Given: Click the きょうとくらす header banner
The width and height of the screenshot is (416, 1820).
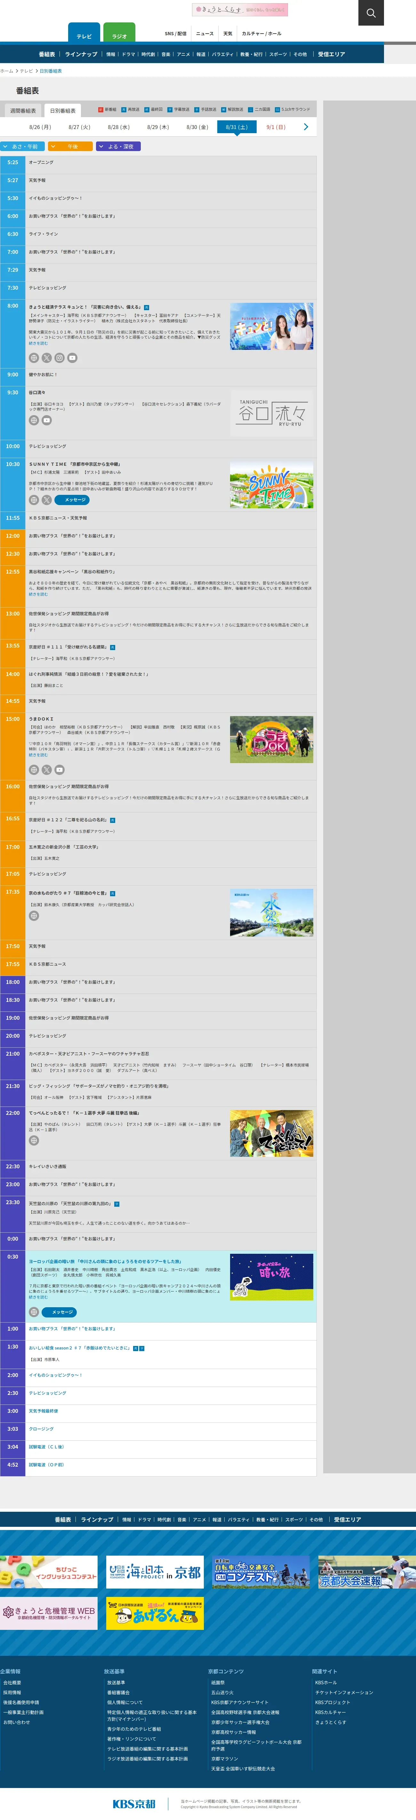Looking at the screenshot, I should [x=240, y=10].
